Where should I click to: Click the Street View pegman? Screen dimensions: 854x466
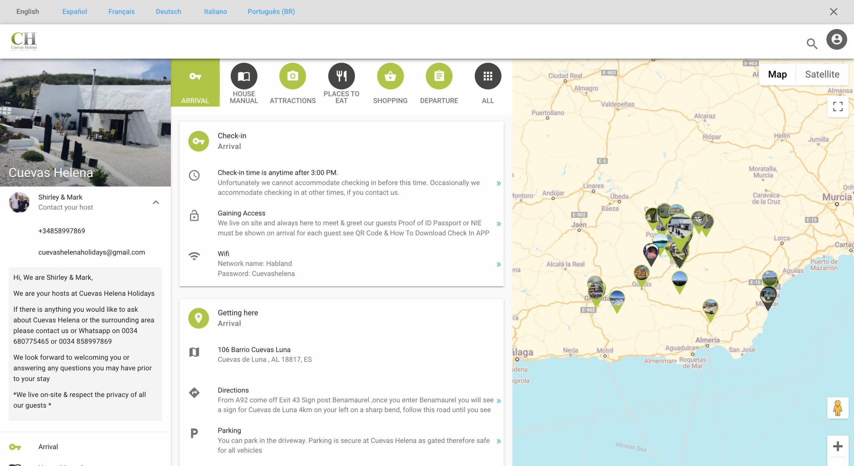tap(838, 408)
